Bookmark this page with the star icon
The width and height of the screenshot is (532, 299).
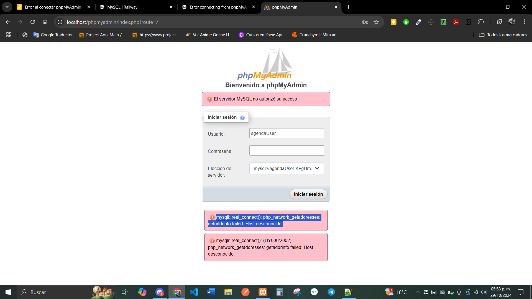pyautogui.click(x=376, y=22)
